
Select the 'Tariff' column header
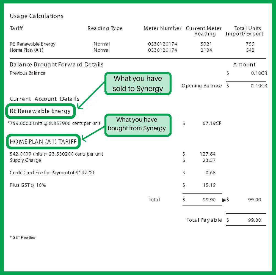(16, 28)
